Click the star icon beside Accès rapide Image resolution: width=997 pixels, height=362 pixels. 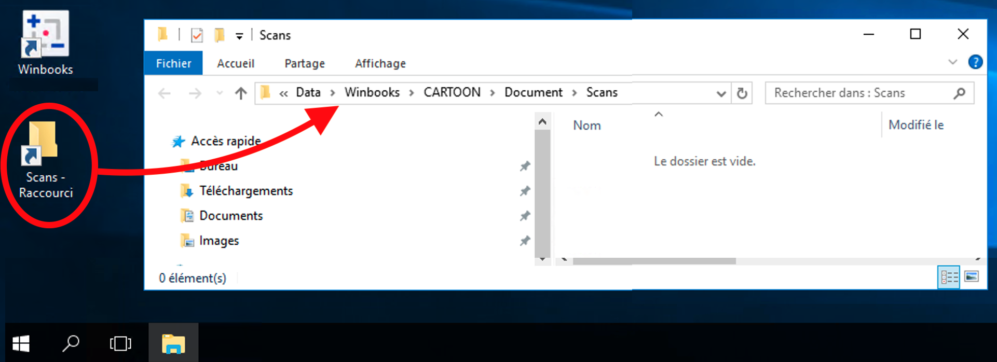[179, 141]
